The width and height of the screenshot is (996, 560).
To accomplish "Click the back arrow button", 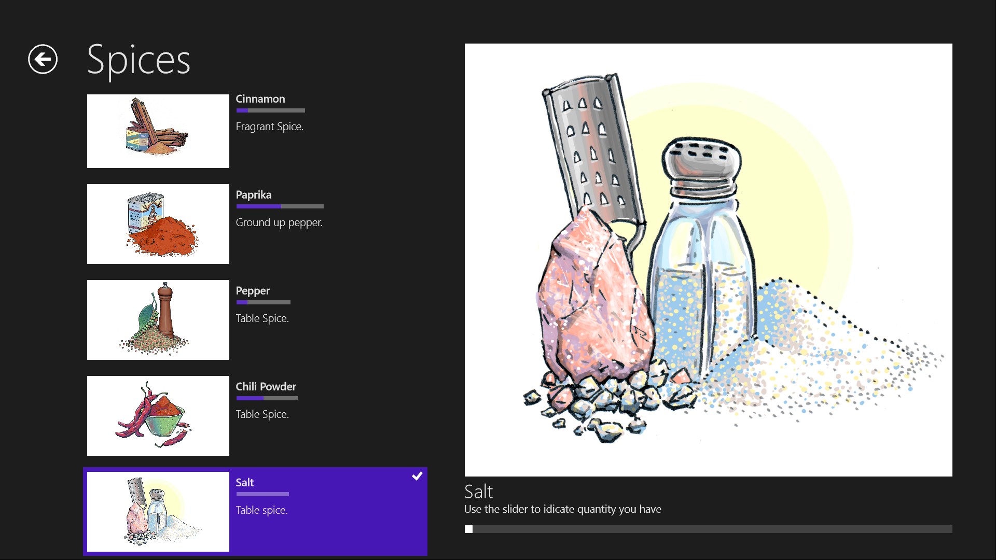I will [43, 59].
